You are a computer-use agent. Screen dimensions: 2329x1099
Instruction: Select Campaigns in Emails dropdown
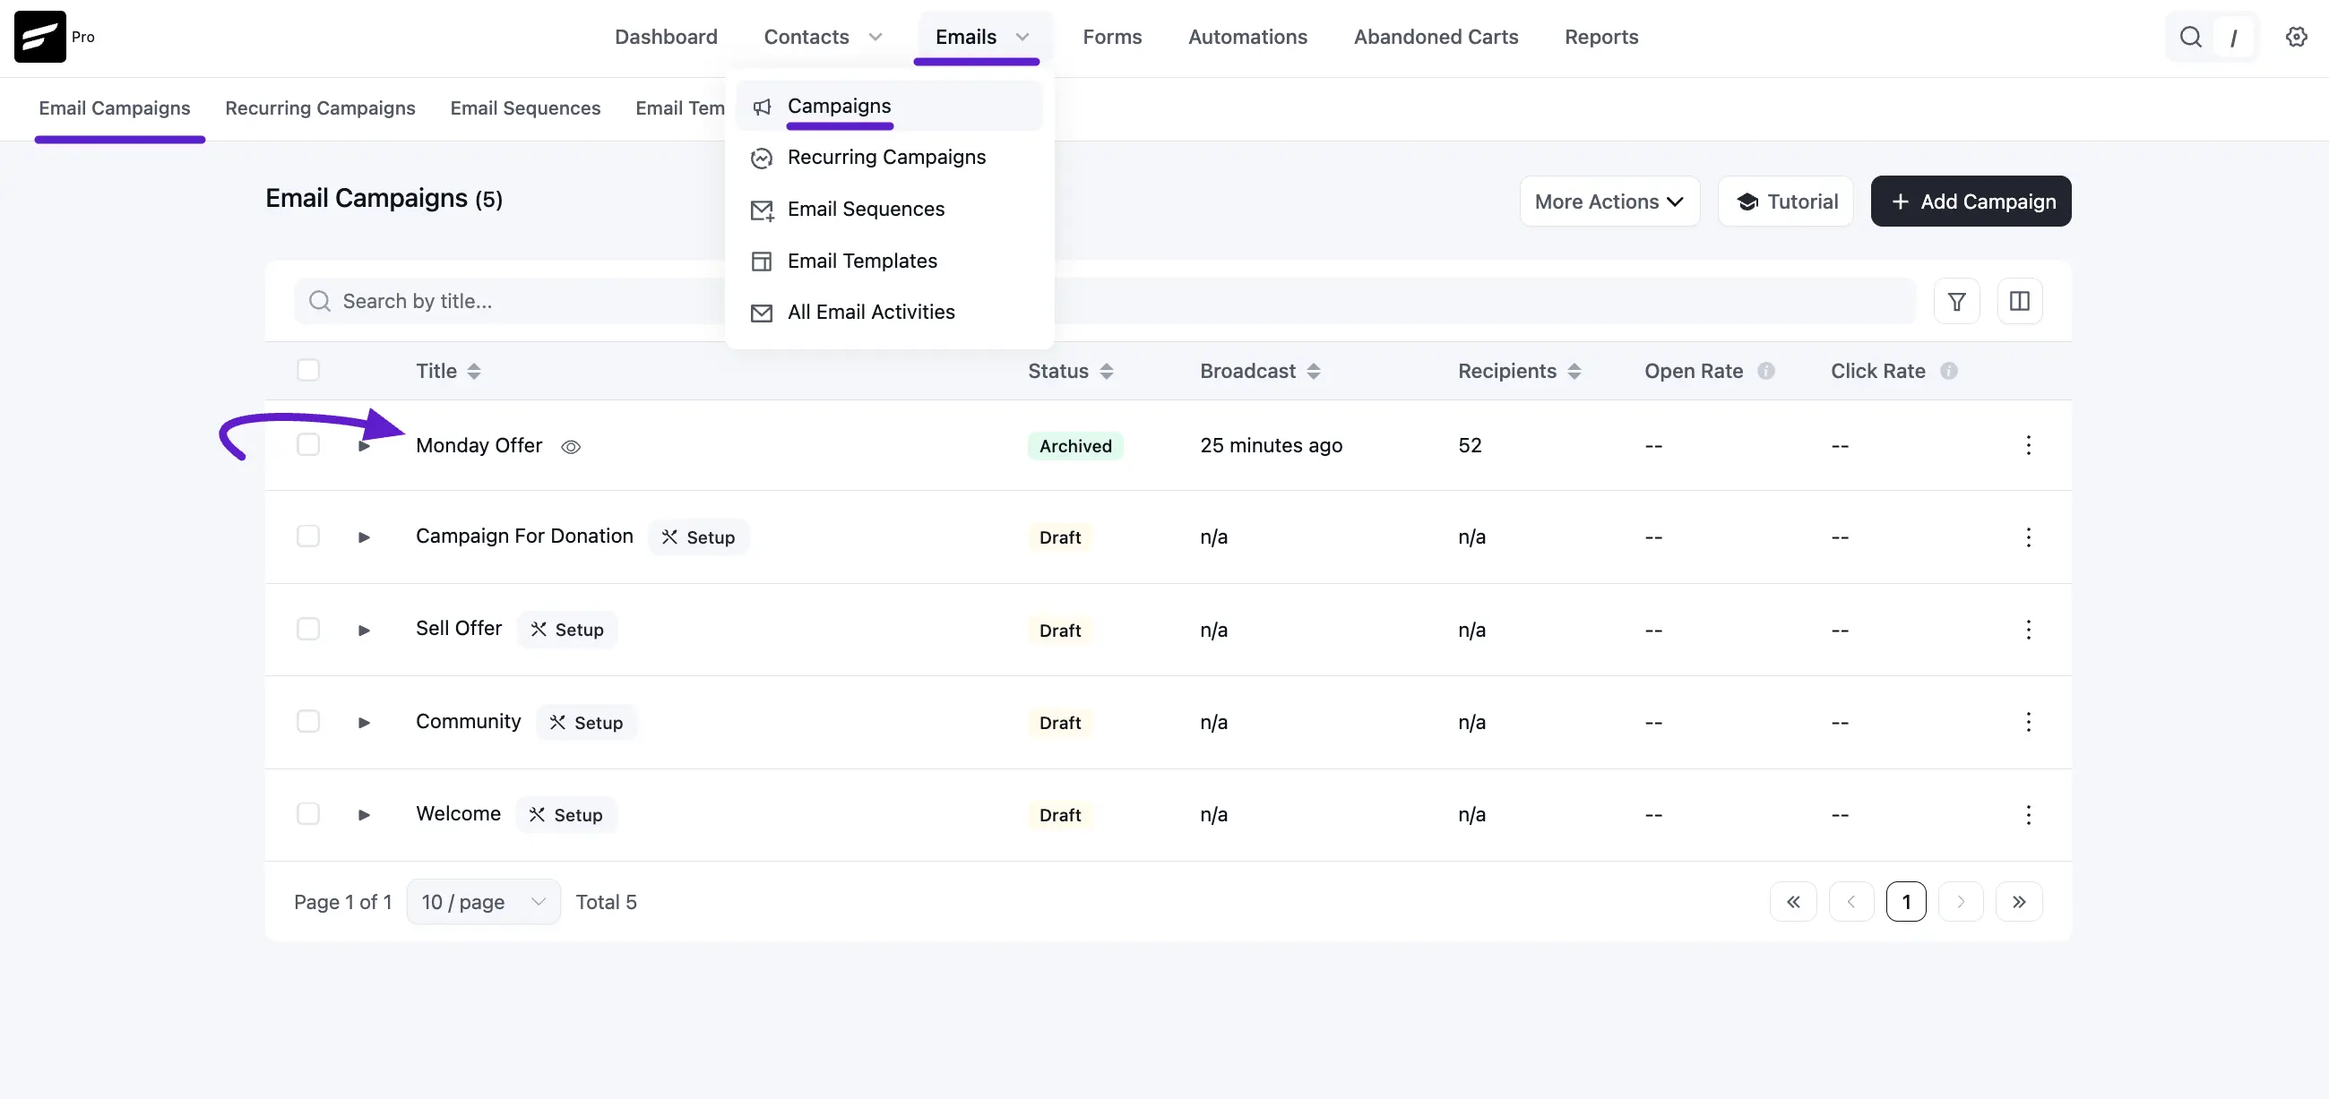[x=889, y=106]
